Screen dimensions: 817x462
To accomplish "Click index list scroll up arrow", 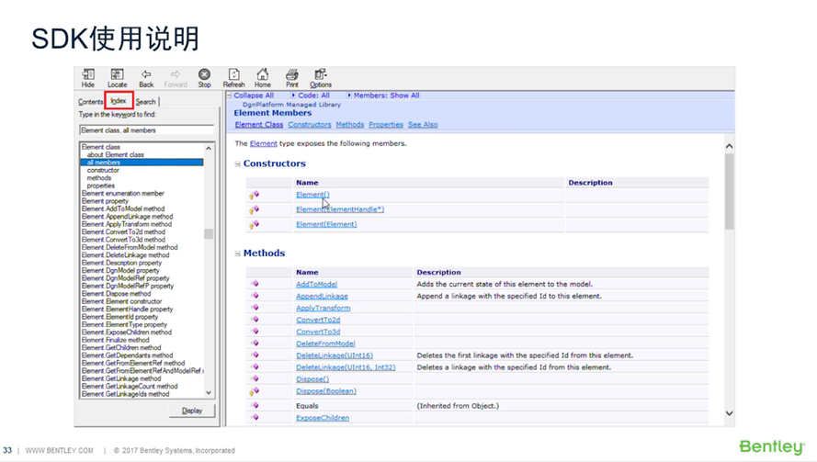I will 209,149.
